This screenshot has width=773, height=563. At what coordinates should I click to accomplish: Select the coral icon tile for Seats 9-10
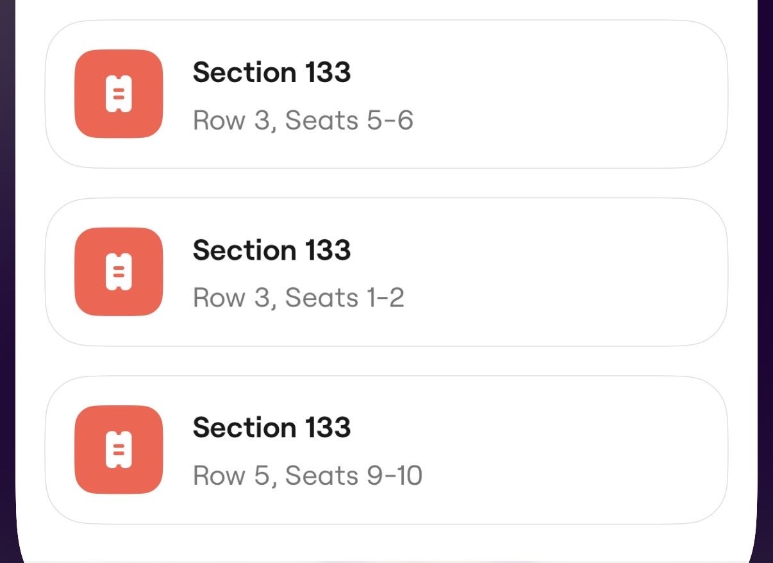119,450
